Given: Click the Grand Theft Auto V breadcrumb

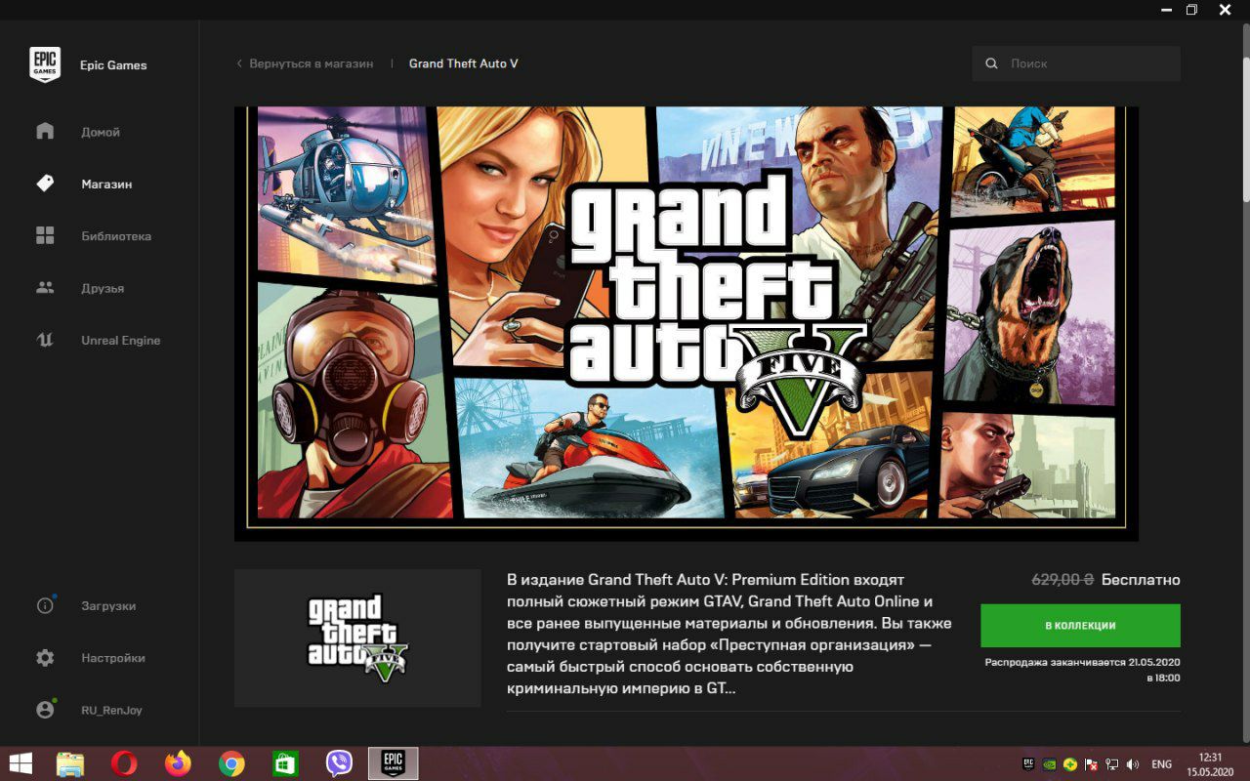Looking at the screenshot, I should pos(463,63).
